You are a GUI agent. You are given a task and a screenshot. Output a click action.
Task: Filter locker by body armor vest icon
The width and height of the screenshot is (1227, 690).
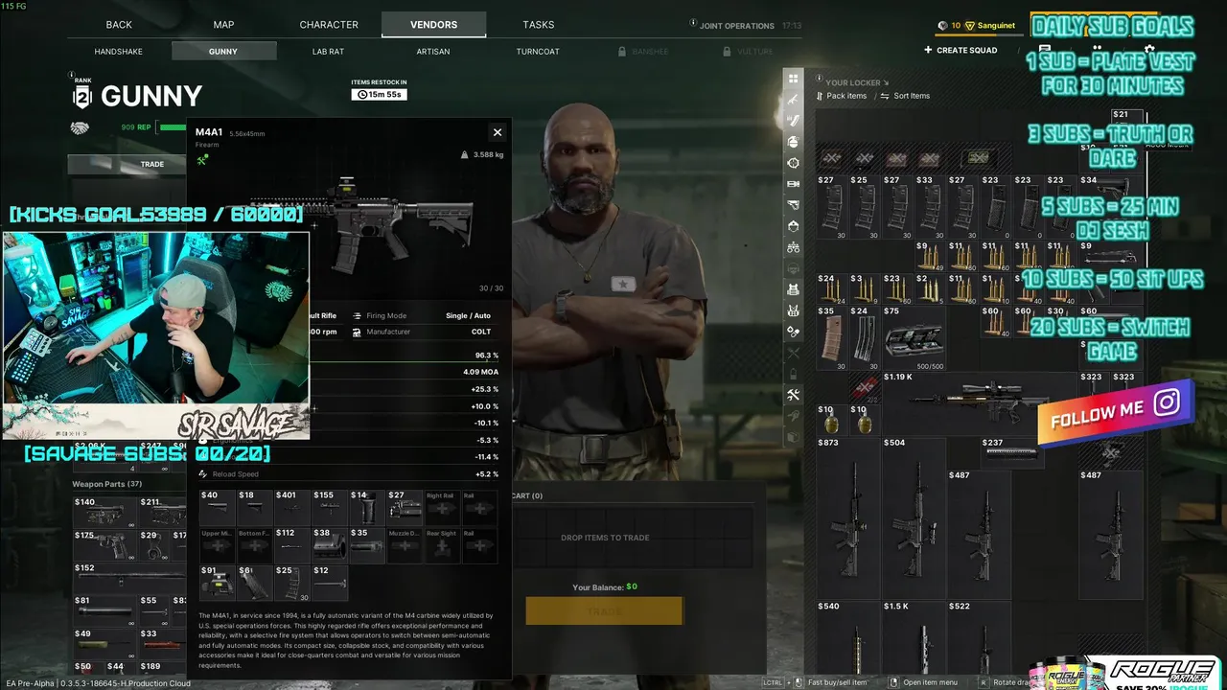pyautogui.click(x=793, y=289)
